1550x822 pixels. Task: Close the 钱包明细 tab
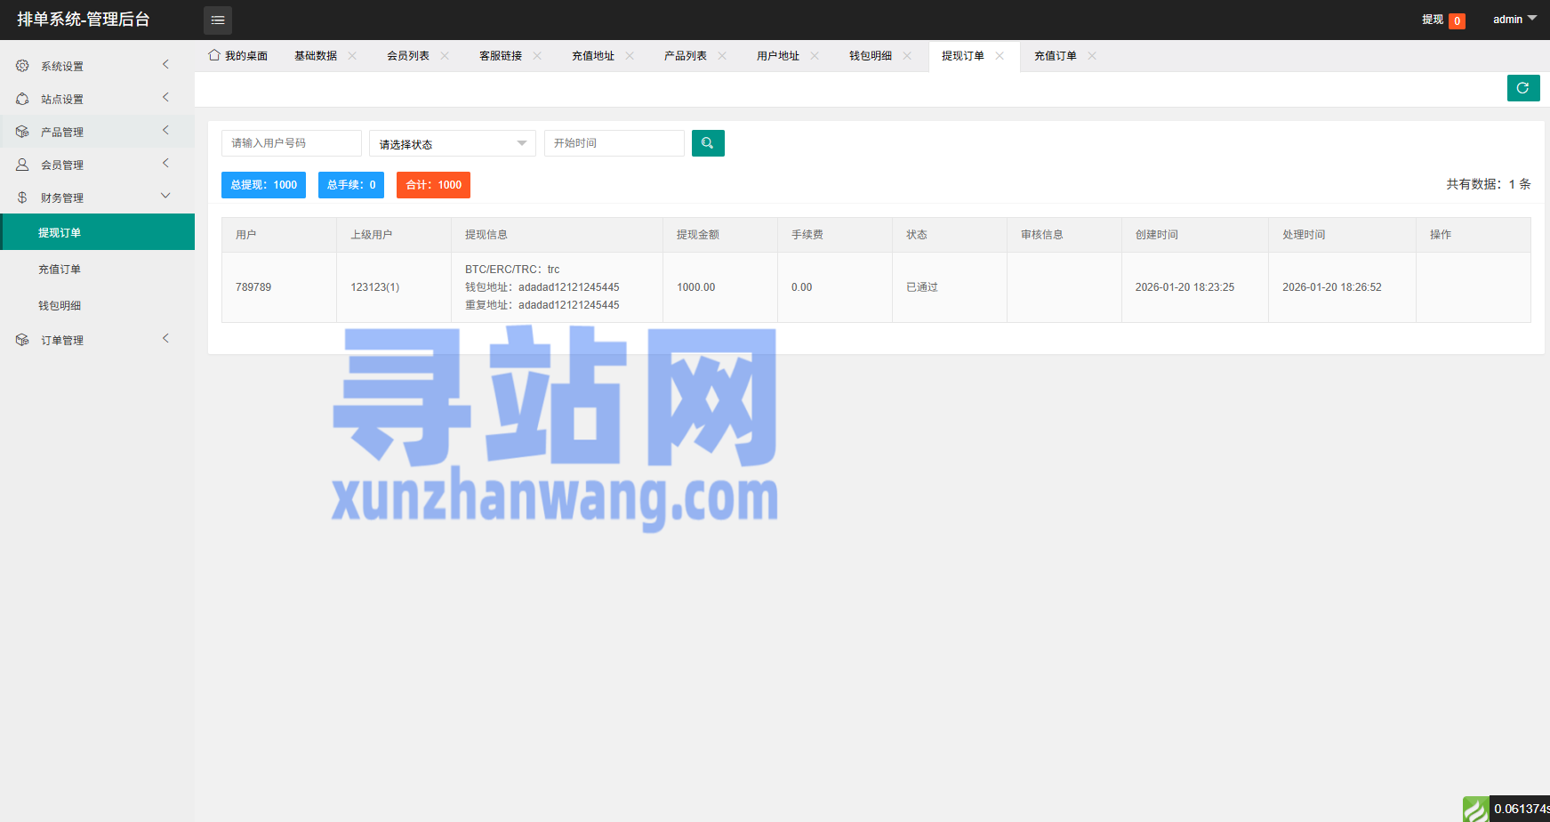(x=907, y=56)
